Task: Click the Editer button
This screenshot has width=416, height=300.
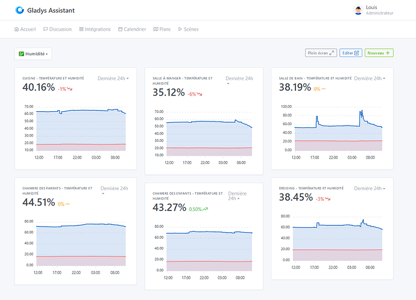Action: click(x=350, y=53)
